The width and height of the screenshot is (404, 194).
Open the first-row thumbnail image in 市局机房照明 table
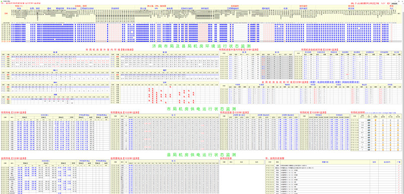(369, 120)
